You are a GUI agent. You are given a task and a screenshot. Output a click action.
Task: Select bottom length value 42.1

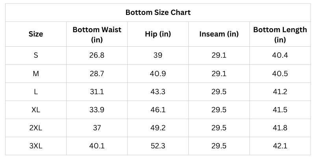click(x=280, y=146)
